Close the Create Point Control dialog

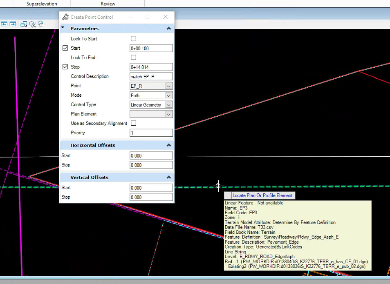coord(165,17)
